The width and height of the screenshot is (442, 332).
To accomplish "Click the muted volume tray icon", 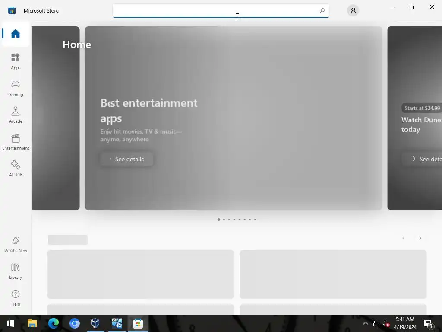I will [x=386, y=323].
